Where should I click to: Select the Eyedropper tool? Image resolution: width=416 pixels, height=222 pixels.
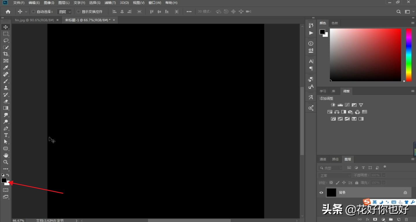coord(6,68)
